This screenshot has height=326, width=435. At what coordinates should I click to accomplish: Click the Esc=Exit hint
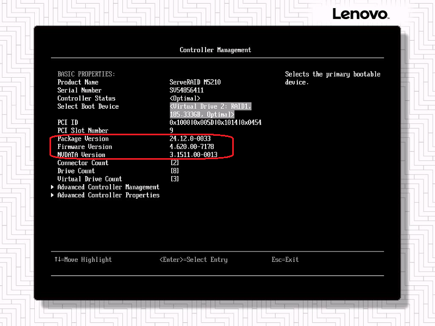[285, 260]
